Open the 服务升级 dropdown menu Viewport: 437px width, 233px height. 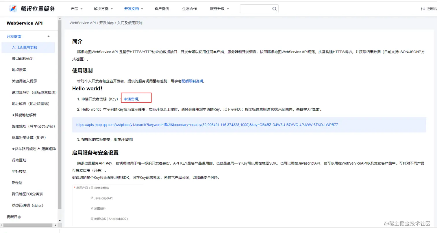pyautogui.click(x=220, y=9)
